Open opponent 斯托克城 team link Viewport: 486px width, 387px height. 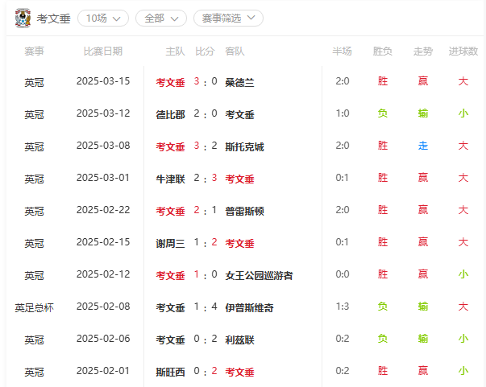click(244, 147)
